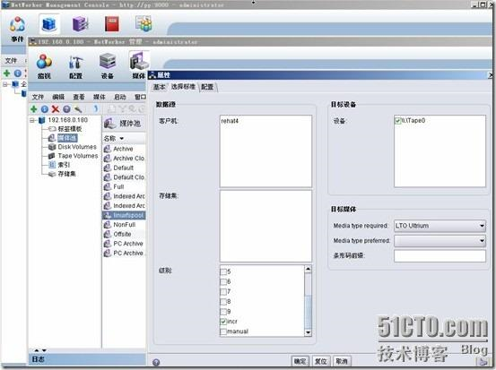This screenshot has height=370, width=496.
Task: Check the manual level checkbox
Action: click(223, 331)
